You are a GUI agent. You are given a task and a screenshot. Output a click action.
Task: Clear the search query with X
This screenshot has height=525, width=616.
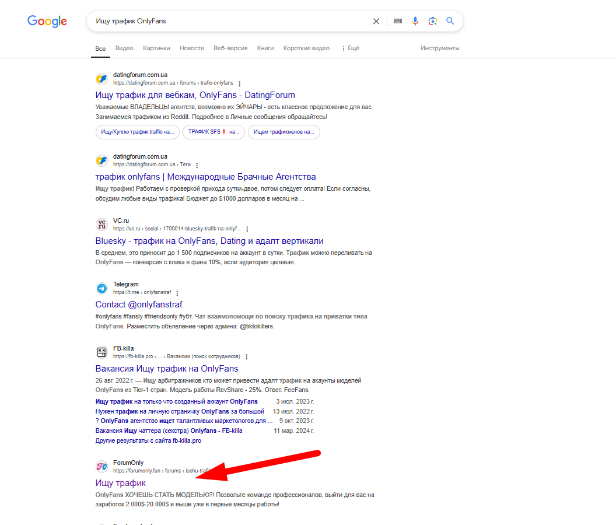(x=376, y=21)
